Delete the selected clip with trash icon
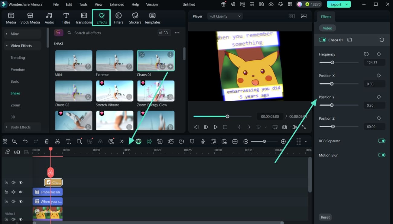This screenshot has width=393, height=224. coord(47,141)
